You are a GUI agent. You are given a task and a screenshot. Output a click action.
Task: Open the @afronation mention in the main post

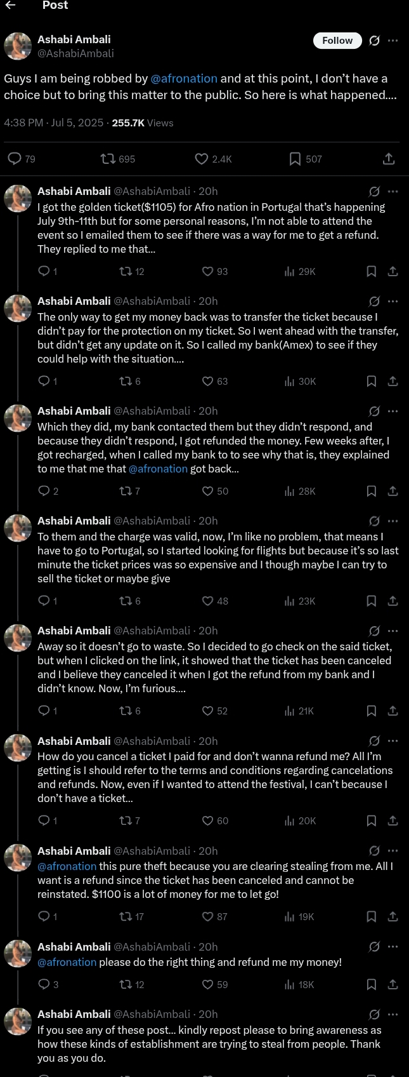[184, 79]
